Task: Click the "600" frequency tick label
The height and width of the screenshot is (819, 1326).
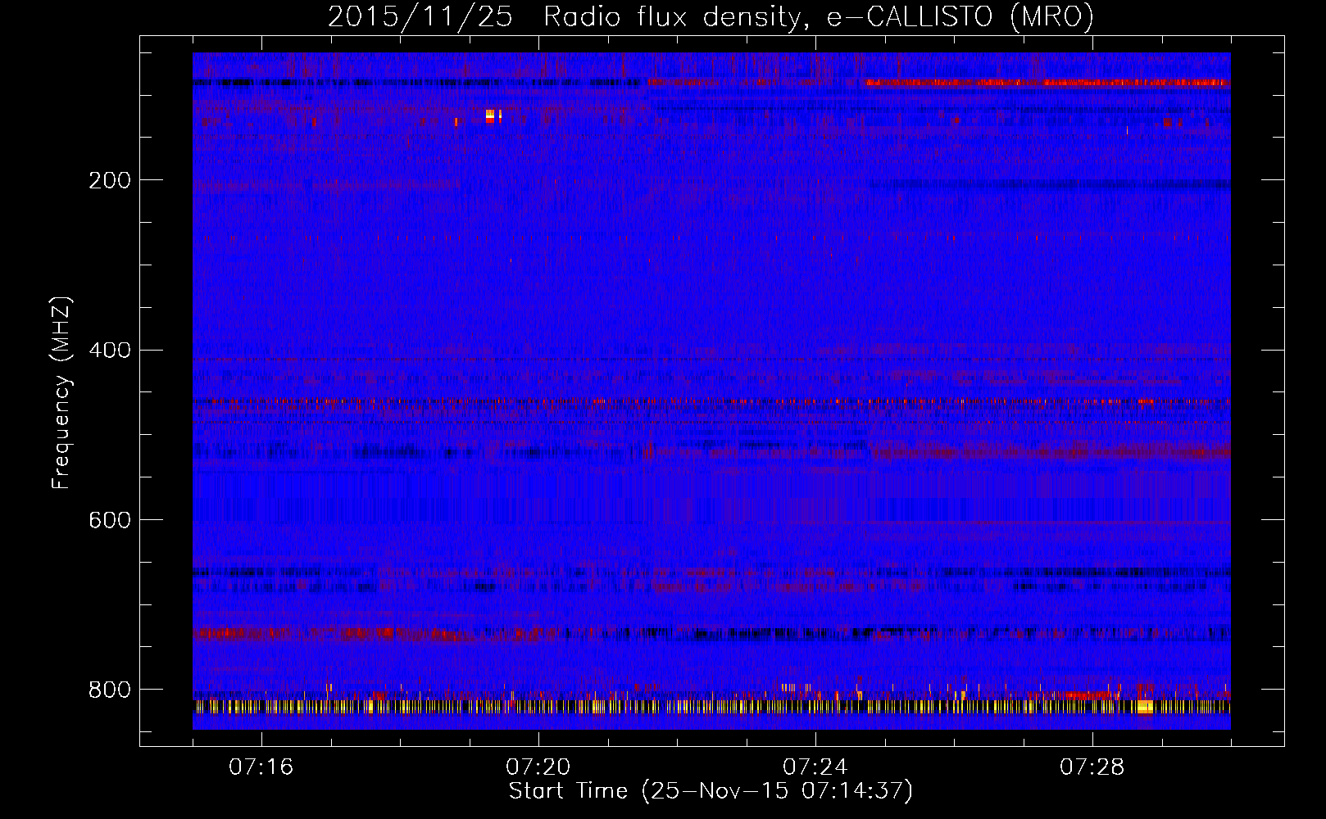Action: [x=110, y=521]
